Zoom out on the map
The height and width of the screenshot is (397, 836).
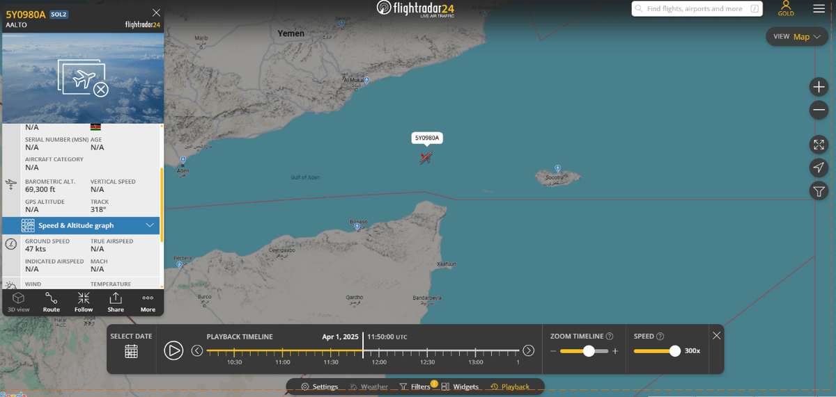point(819,110)
